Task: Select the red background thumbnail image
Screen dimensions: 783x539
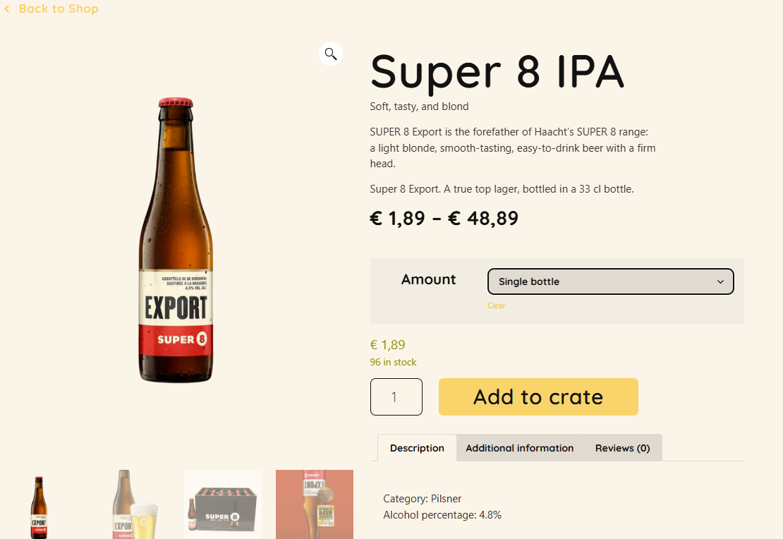Action: click(315, 505)
